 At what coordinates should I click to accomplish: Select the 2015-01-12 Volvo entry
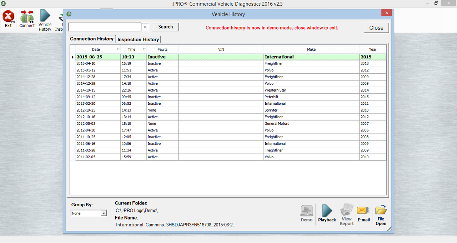pos(231,70)
